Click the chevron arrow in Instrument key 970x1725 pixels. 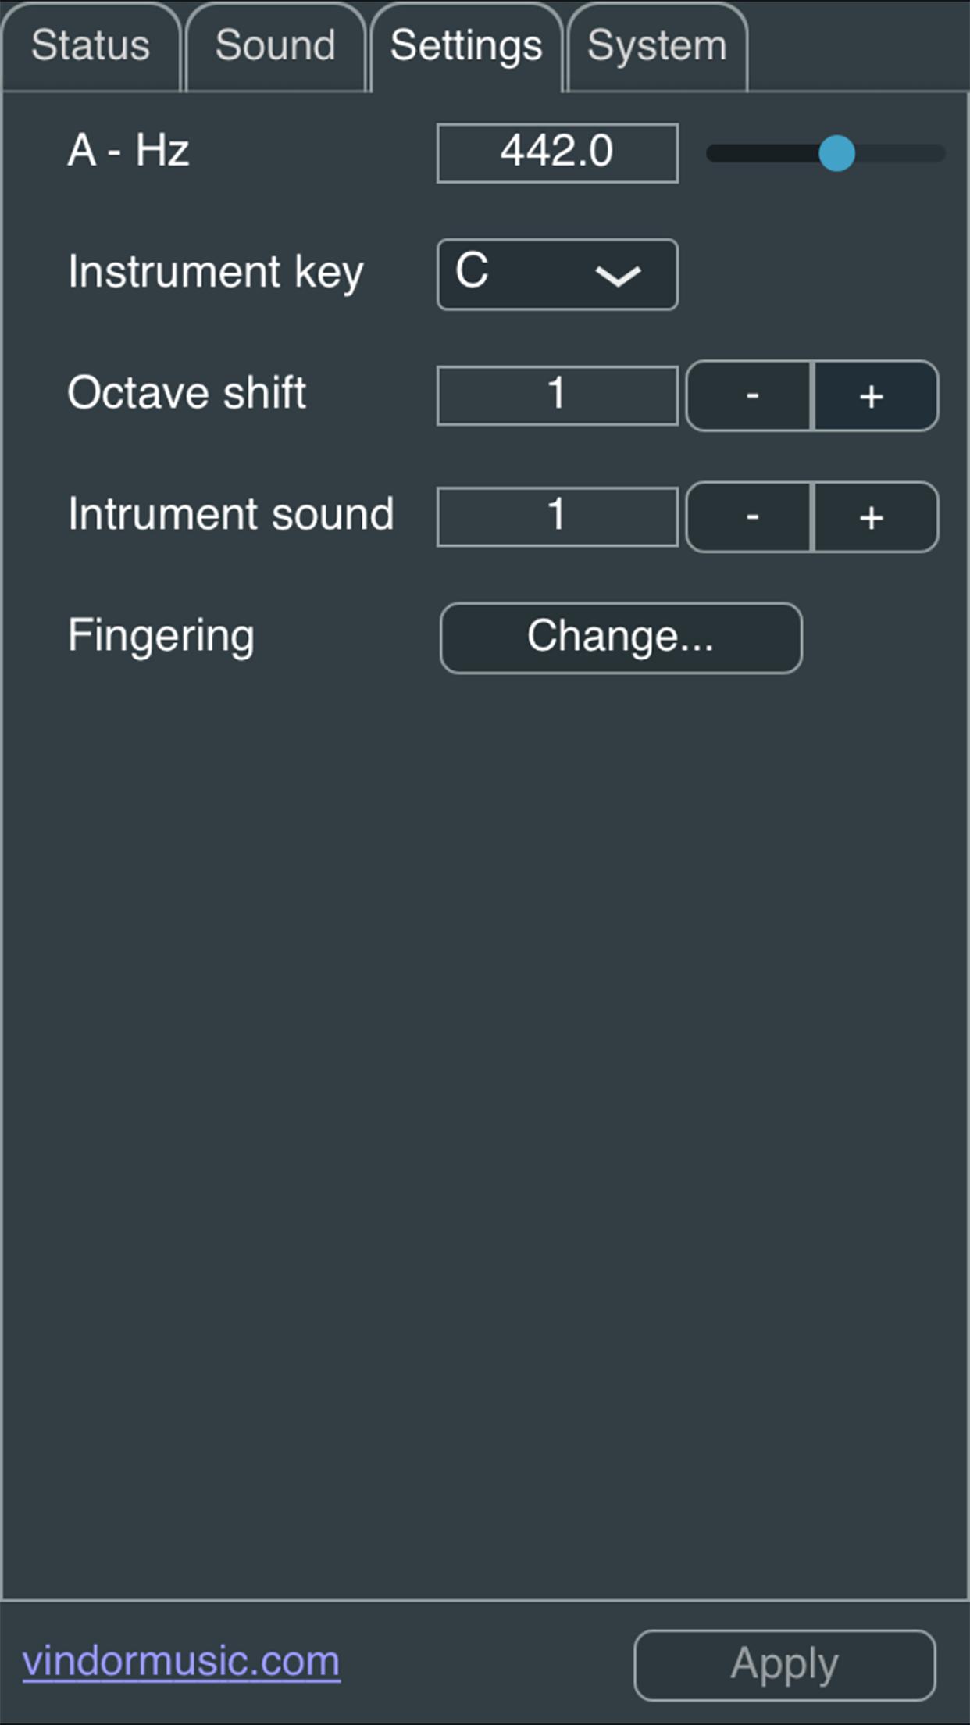[x=618, y=275]
